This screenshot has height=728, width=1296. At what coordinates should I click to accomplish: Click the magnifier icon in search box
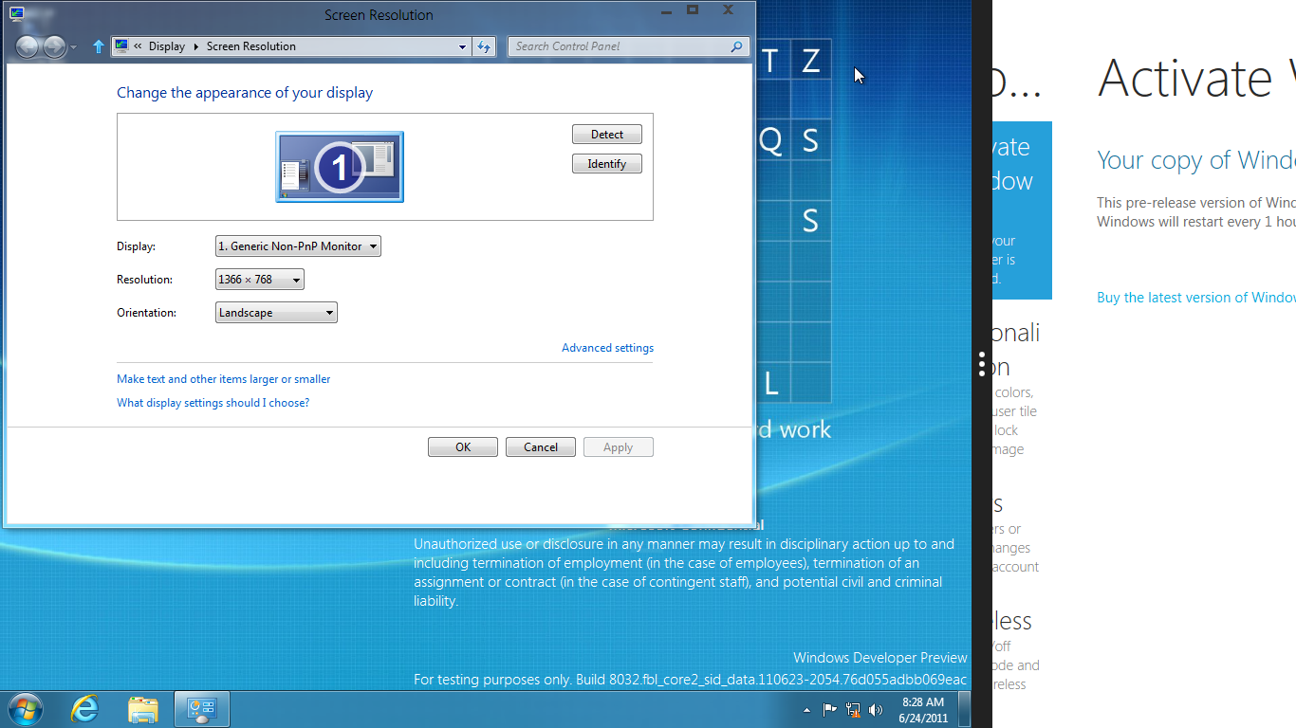[736, 46]
